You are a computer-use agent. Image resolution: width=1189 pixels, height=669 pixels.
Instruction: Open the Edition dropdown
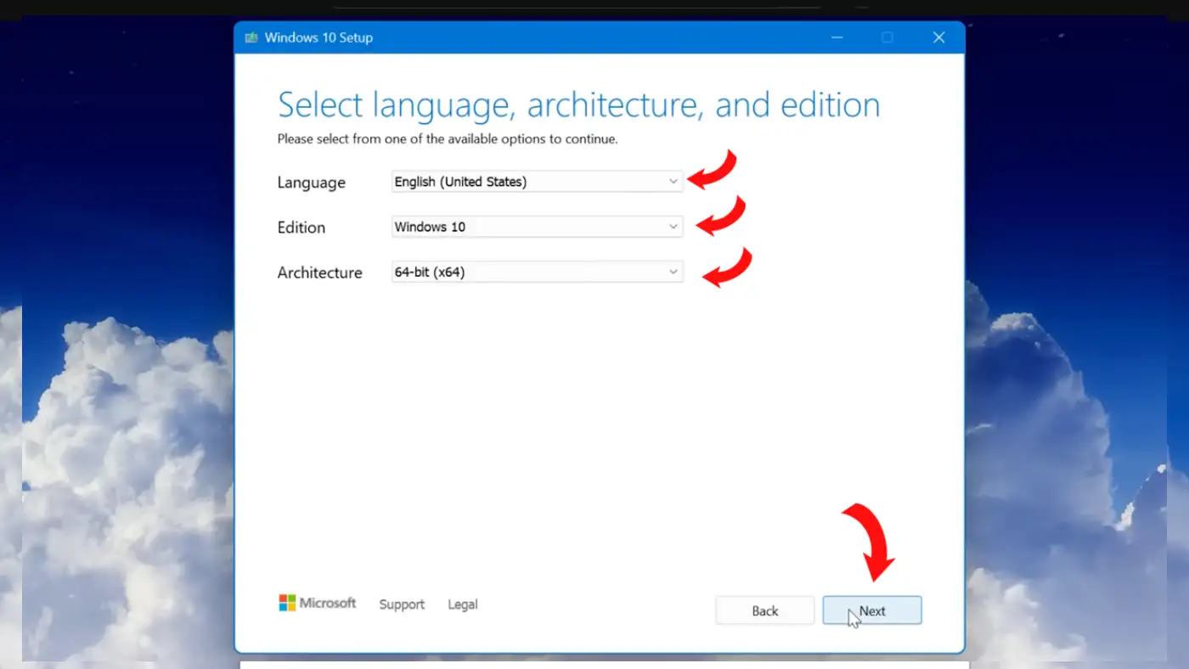(537, 227)
